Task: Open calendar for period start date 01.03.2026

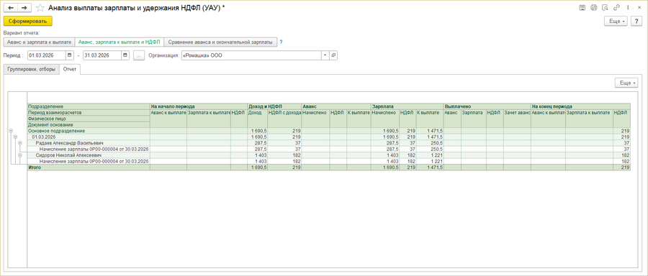Action: click(x=69, y=55)
